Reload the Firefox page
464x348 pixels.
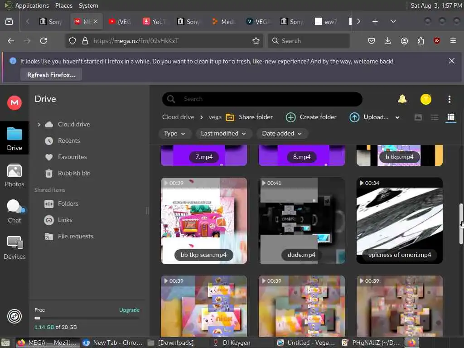click(43, 41)
